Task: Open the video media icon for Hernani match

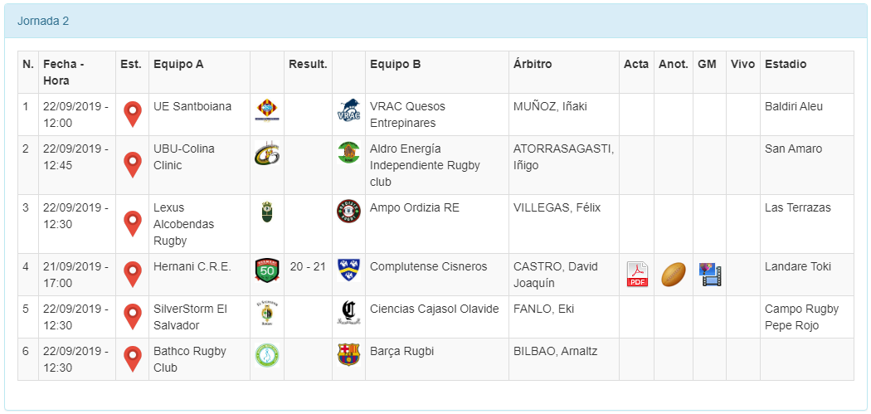Action: 710,275
